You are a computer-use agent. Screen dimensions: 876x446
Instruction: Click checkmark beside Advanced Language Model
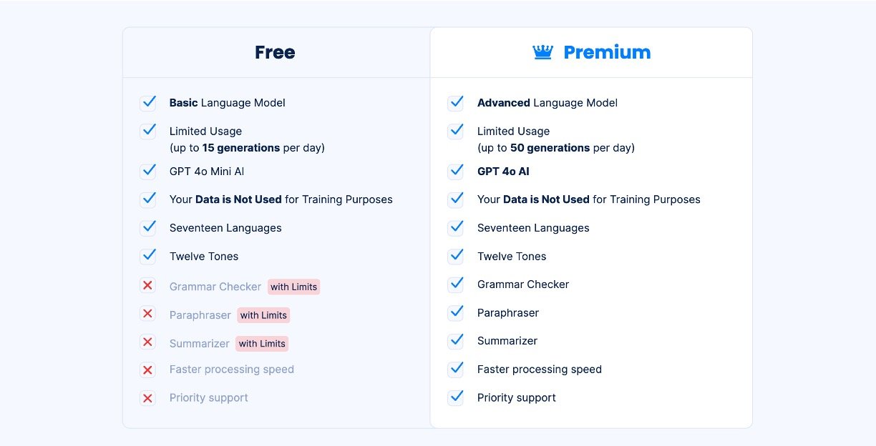tap(456, 103)
